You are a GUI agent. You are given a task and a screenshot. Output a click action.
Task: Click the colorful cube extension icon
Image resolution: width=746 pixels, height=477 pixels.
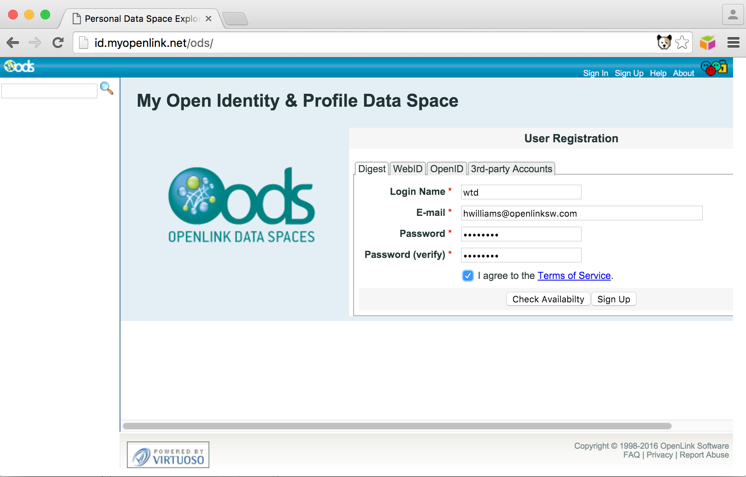(x=708, y=42)
